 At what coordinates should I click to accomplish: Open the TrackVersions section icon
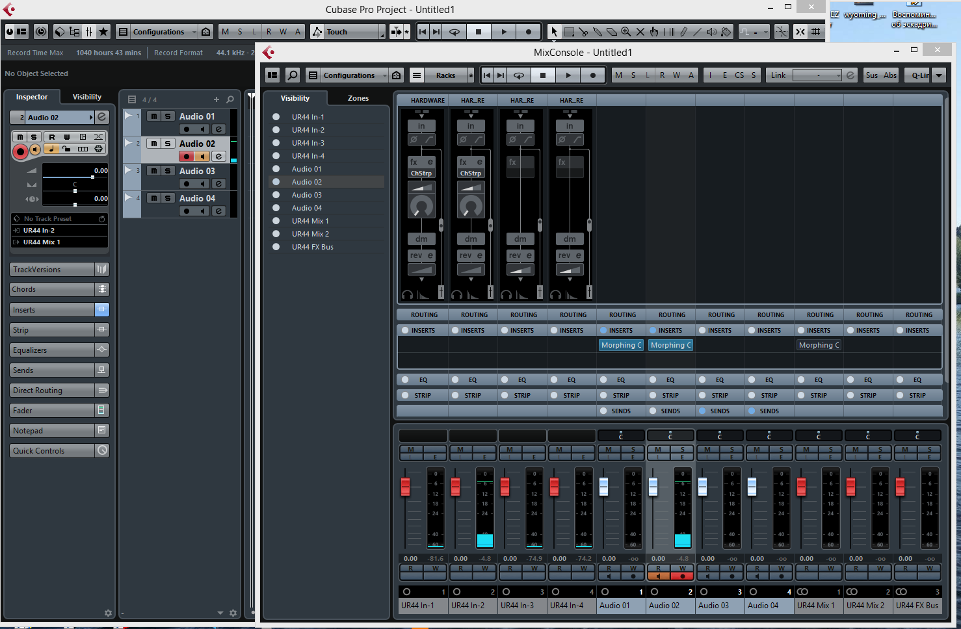click(102, 270)
